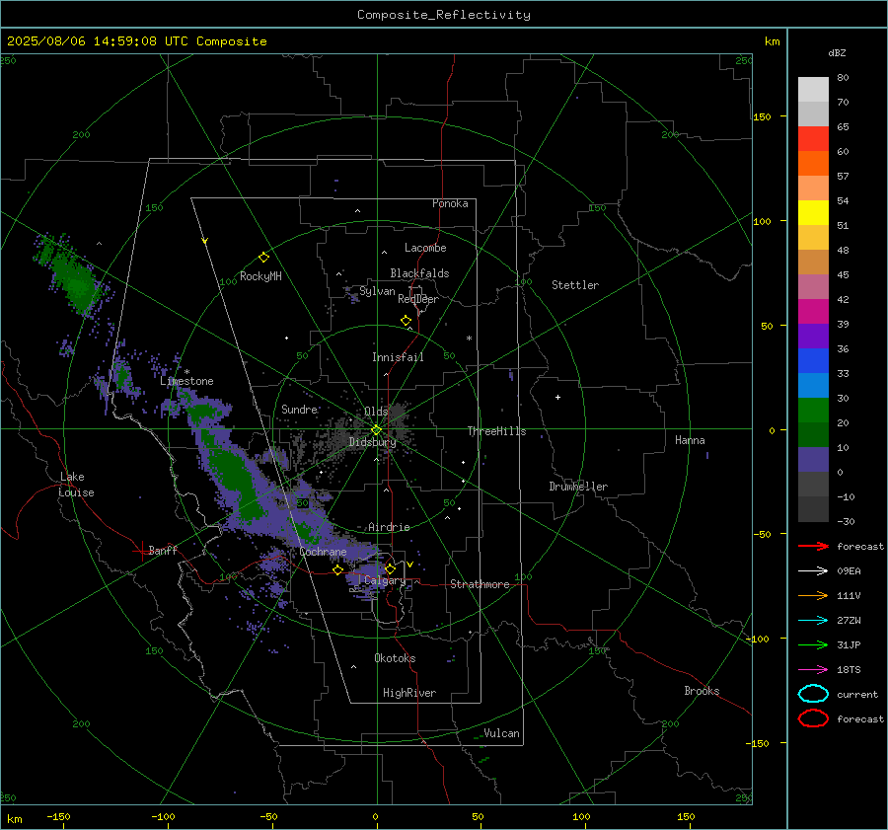The image size is (888, 830).
Task: Select the 60 dBZ orange swatch
Action: pyautogui.click(x=813, y=164)
